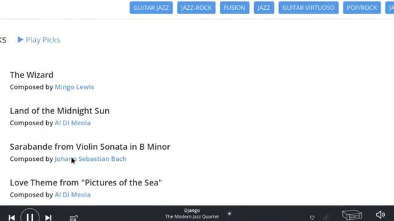Click the Play Picks label

(43, 40)
